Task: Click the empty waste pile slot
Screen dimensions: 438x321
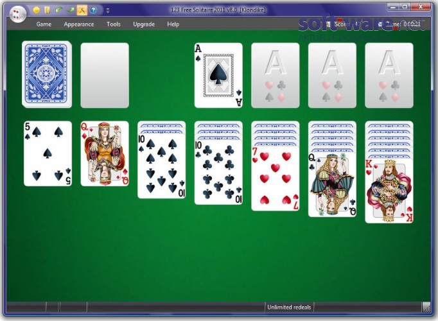Action: click(x=105, y=75)
